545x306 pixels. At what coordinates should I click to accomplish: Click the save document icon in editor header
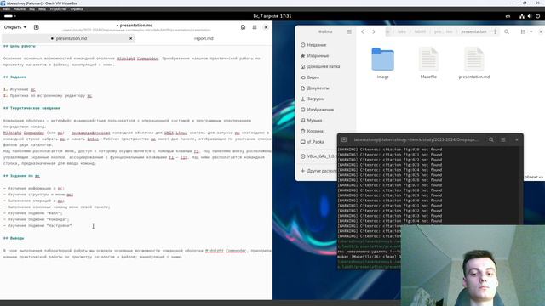tap(243, 27)
